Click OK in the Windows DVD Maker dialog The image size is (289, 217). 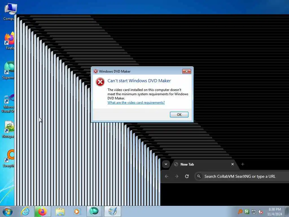pyautogui.click(x=179, y=115)
